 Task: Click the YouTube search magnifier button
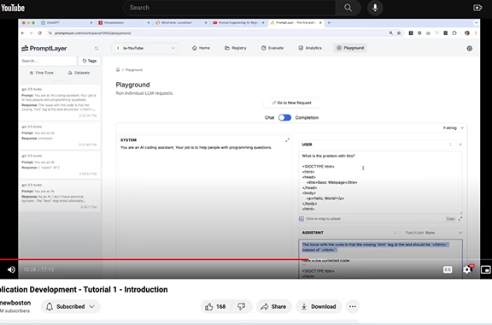pos(348,8)
